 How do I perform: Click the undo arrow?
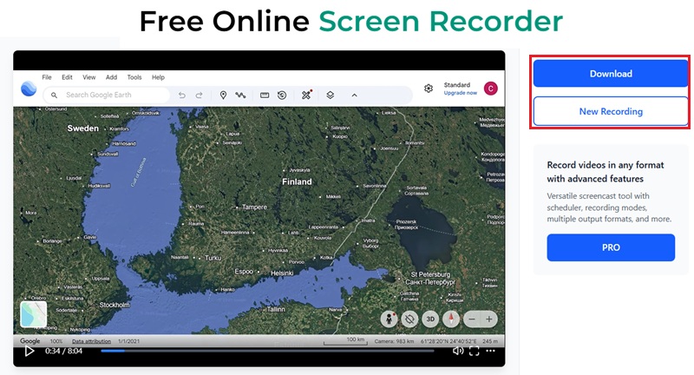pyautogui.click(x=182, y=95)
